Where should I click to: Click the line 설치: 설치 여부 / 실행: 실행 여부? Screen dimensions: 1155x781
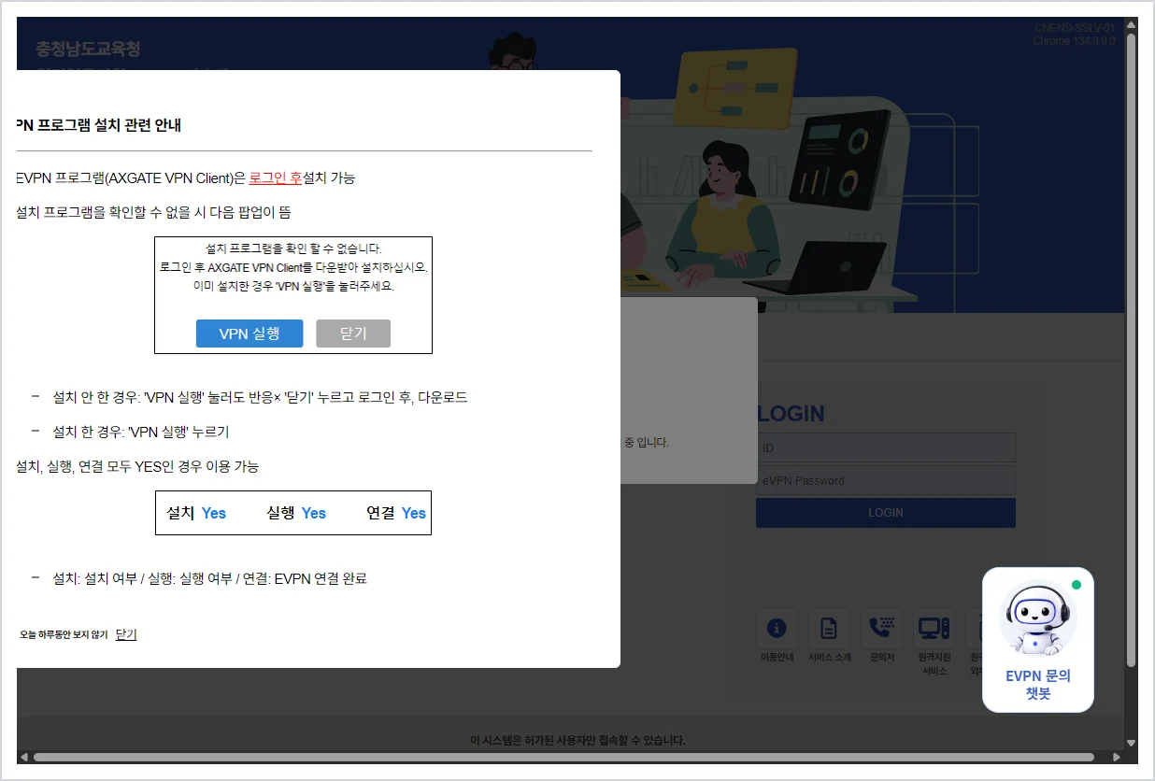[210, 578]
